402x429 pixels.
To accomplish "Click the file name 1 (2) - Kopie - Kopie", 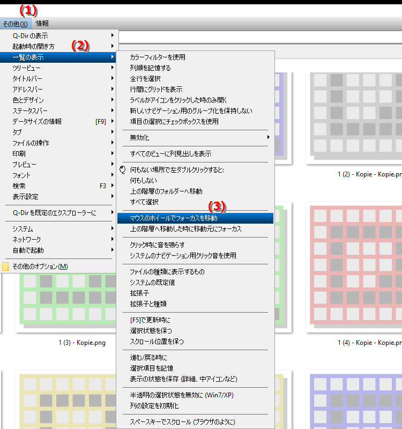I will point(370,174).
